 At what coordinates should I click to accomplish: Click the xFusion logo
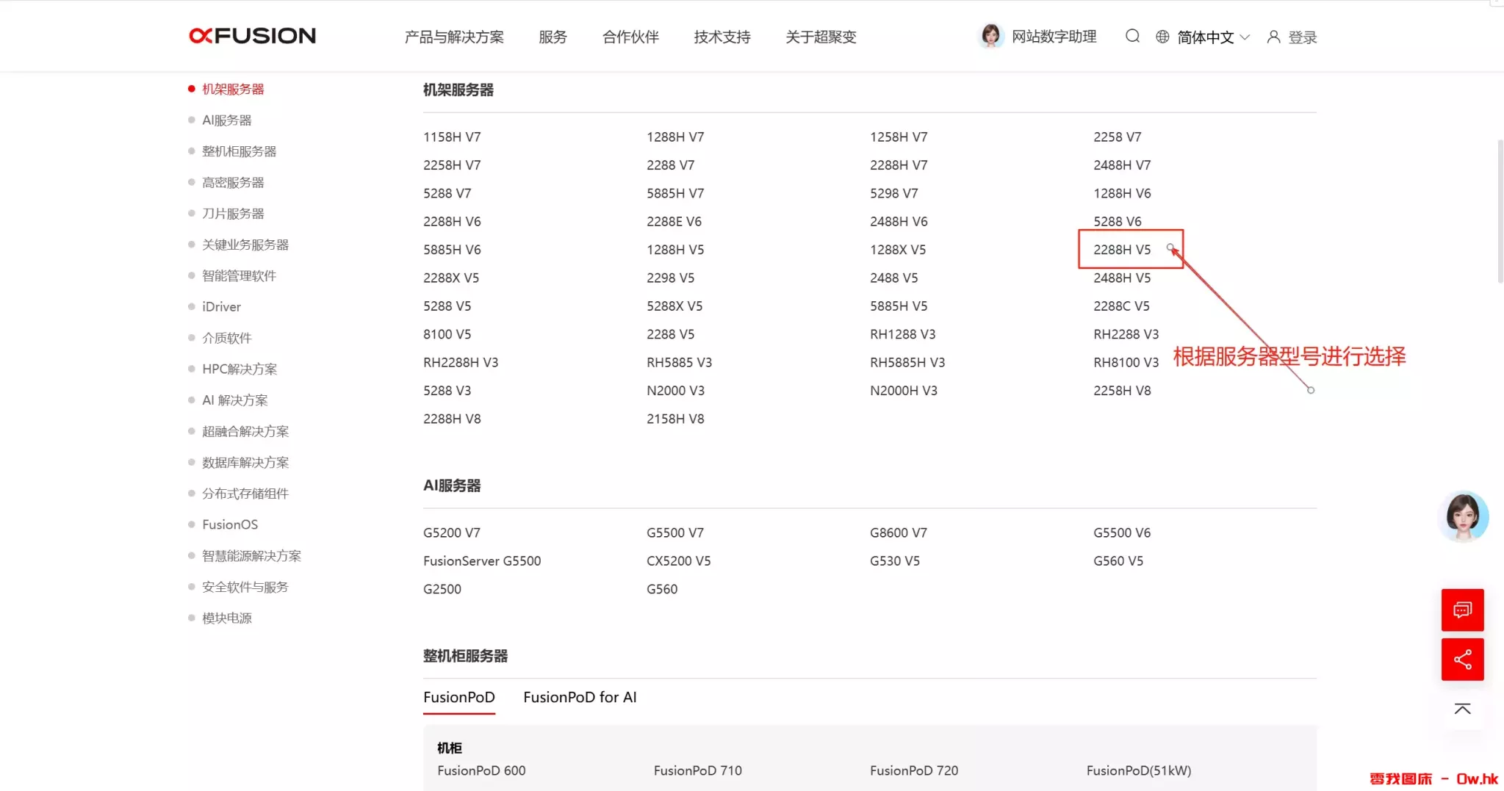click(252, 36)
